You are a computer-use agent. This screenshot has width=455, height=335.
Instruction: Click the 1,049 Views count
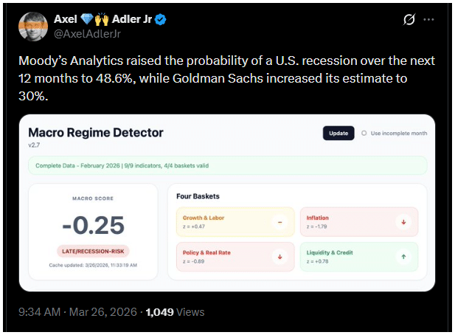pyautogui.click(x=175, y=312)
